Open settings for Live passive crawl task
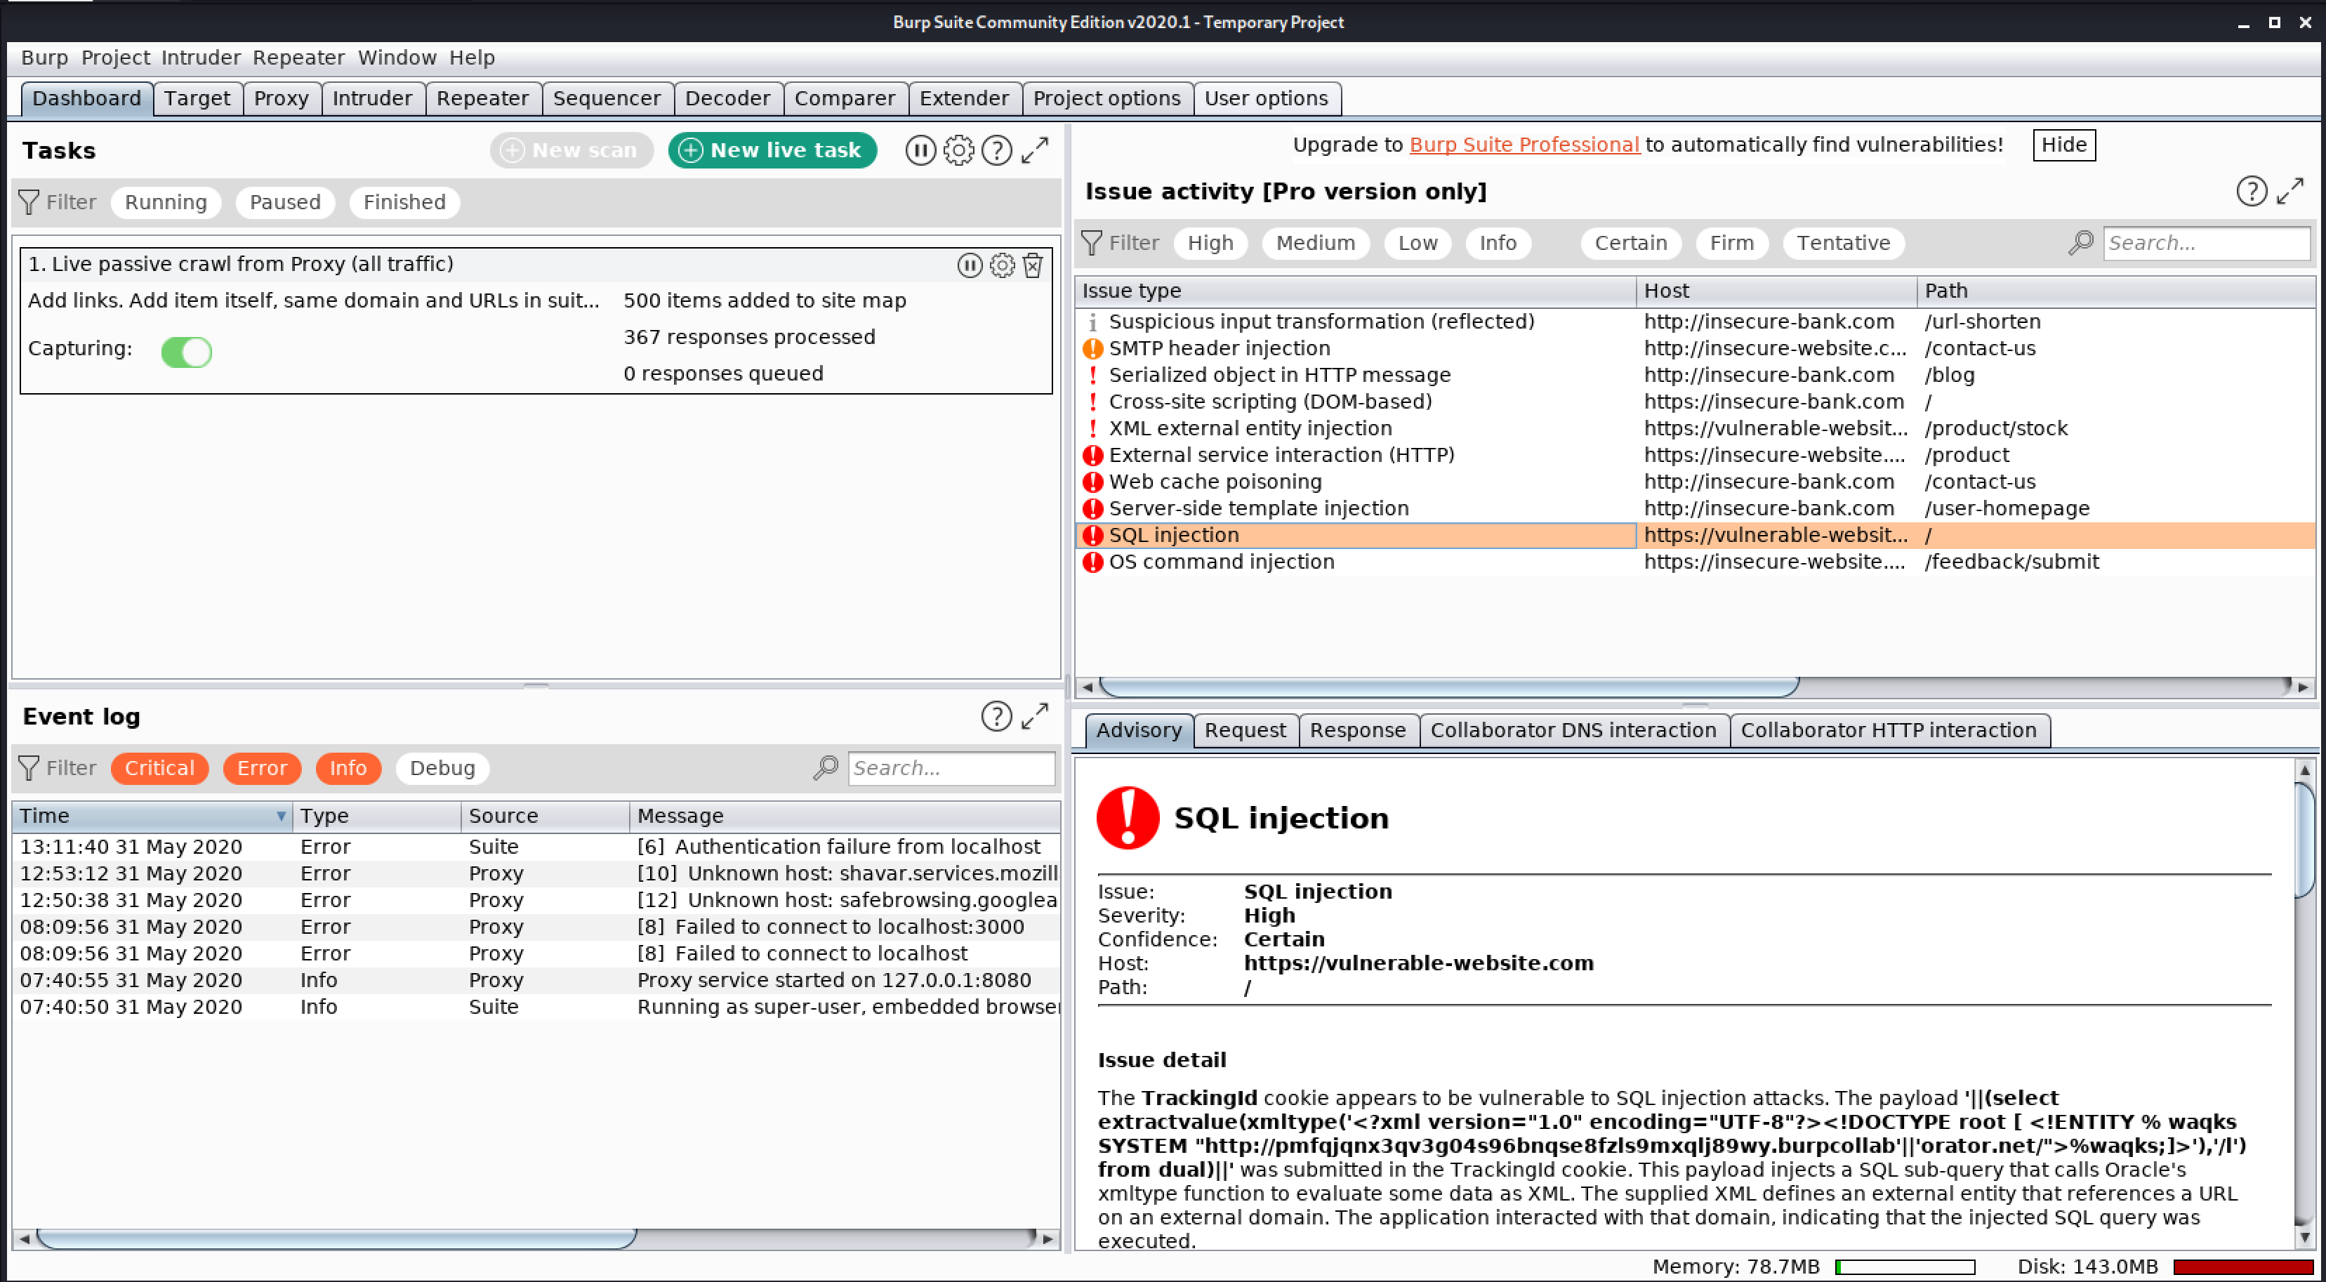Viewport: 2326px width, 1282px height. (x=1001, y=265)
